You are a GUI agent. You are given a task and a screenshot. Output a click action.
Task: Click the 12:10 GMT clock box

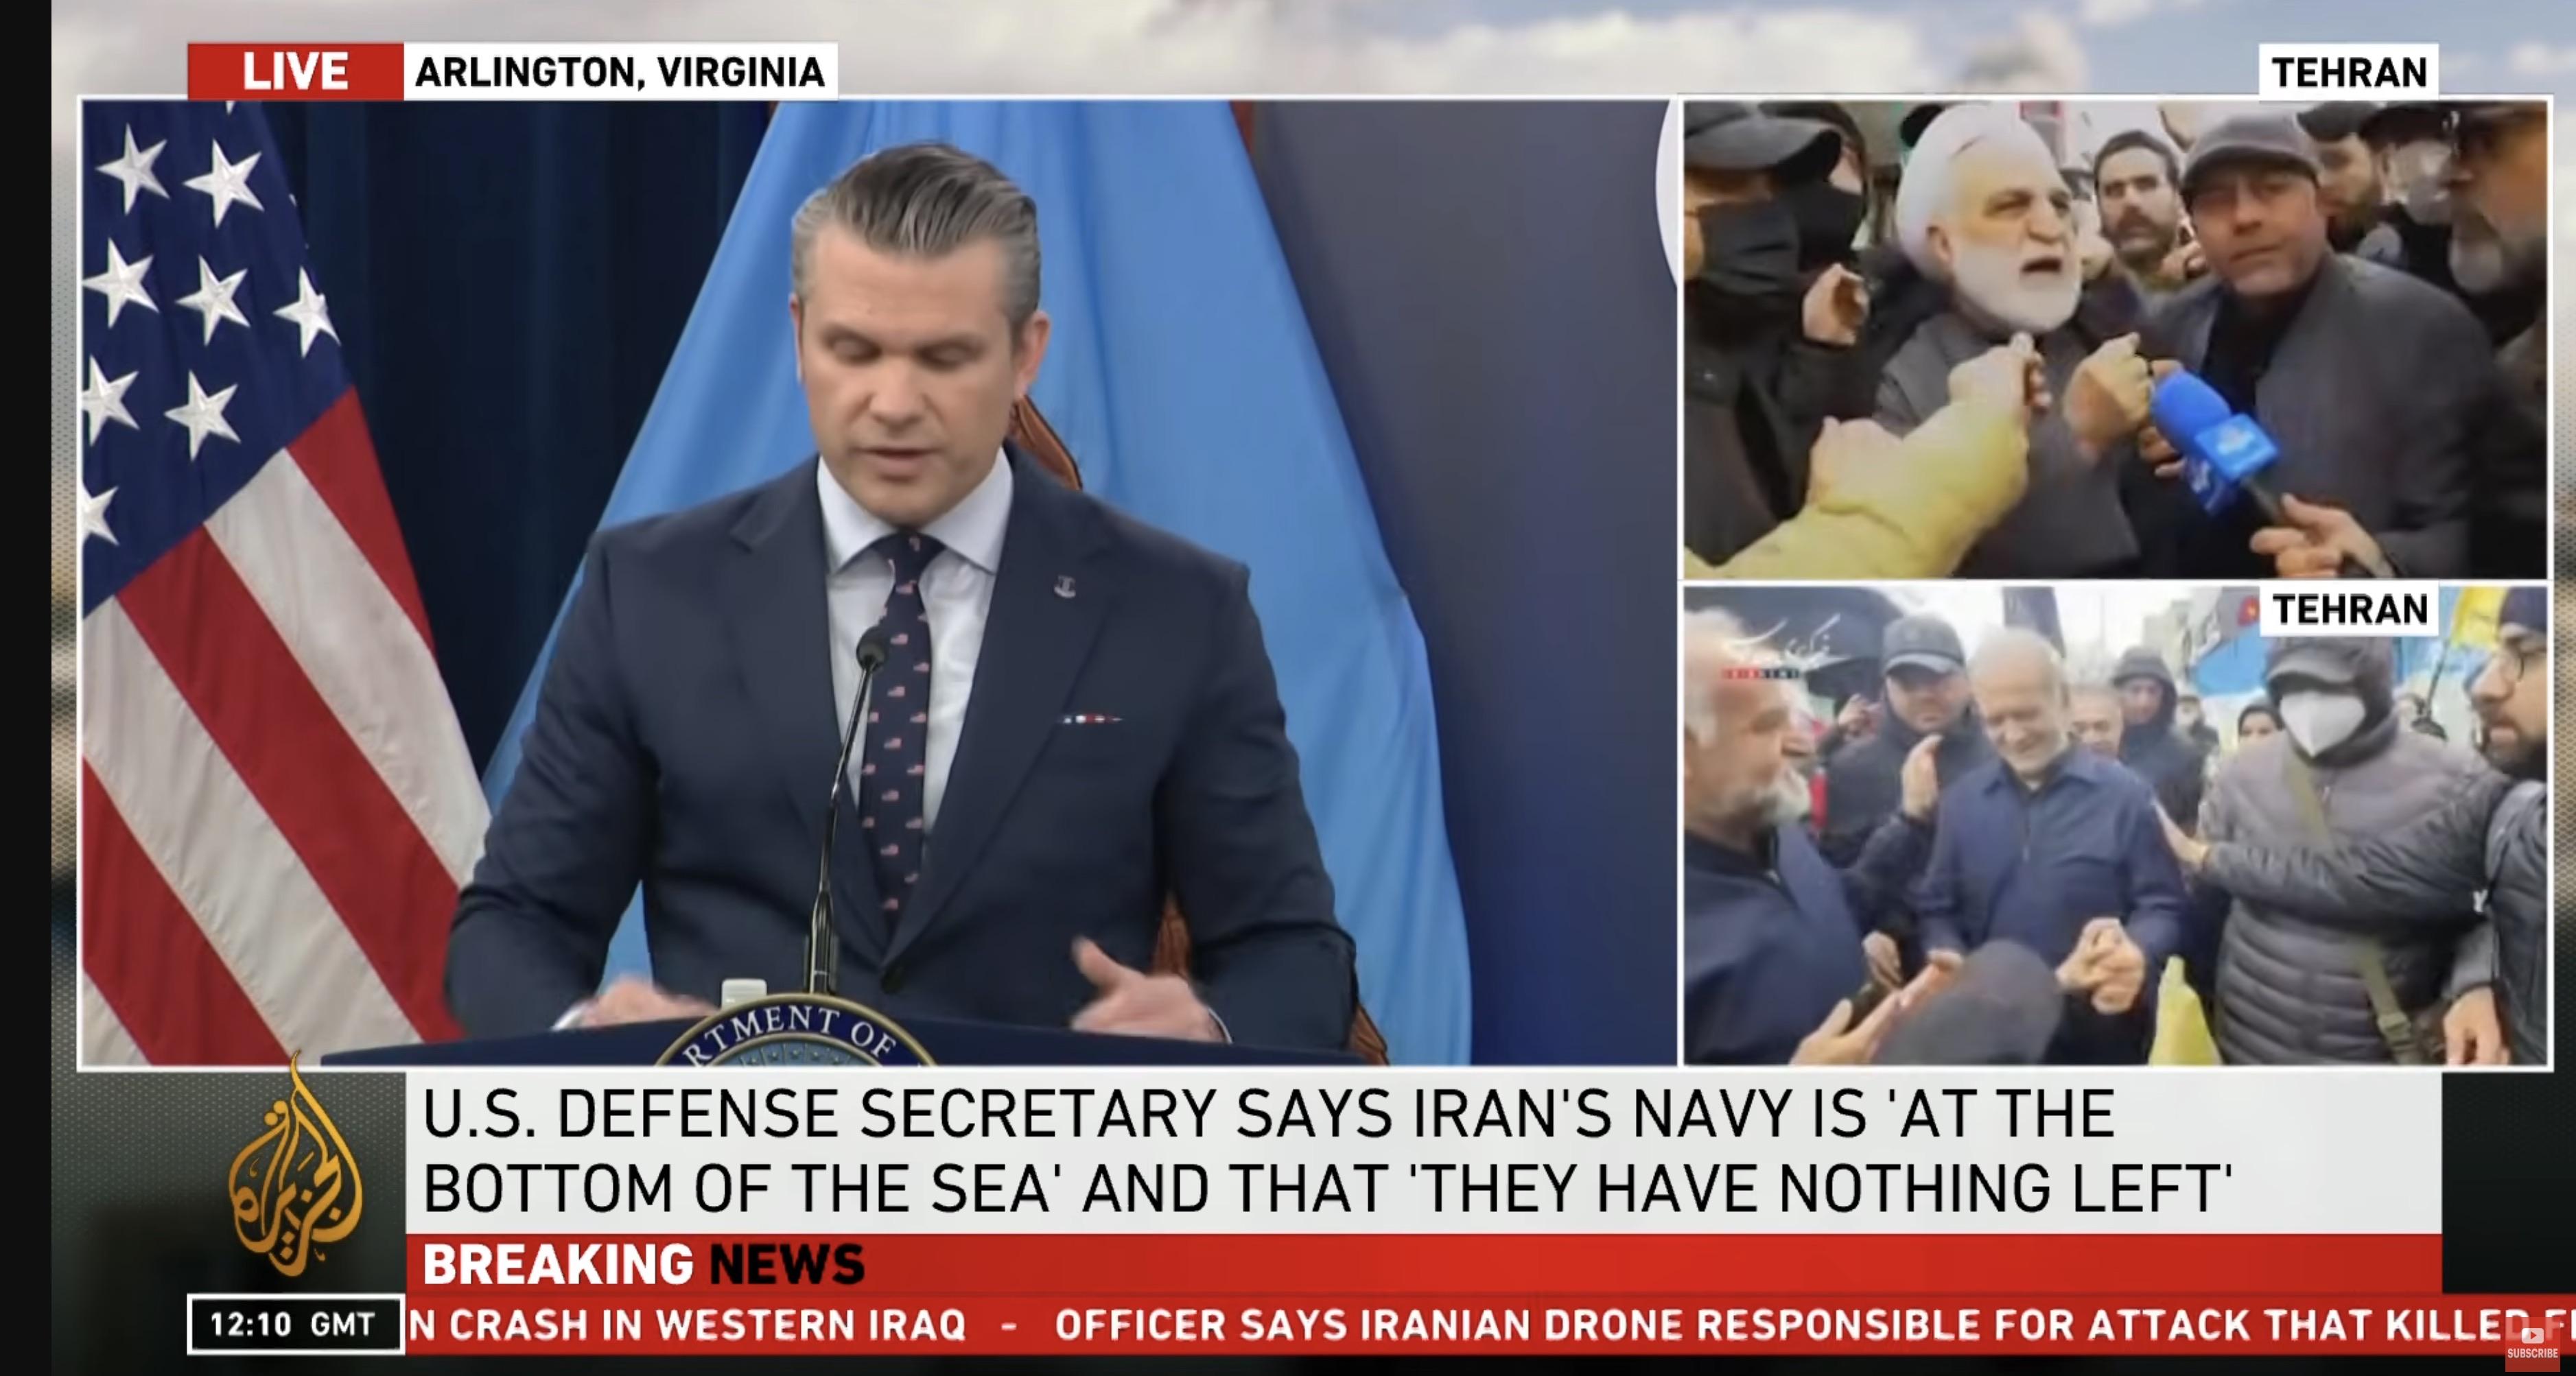[x=295, y=1324]
